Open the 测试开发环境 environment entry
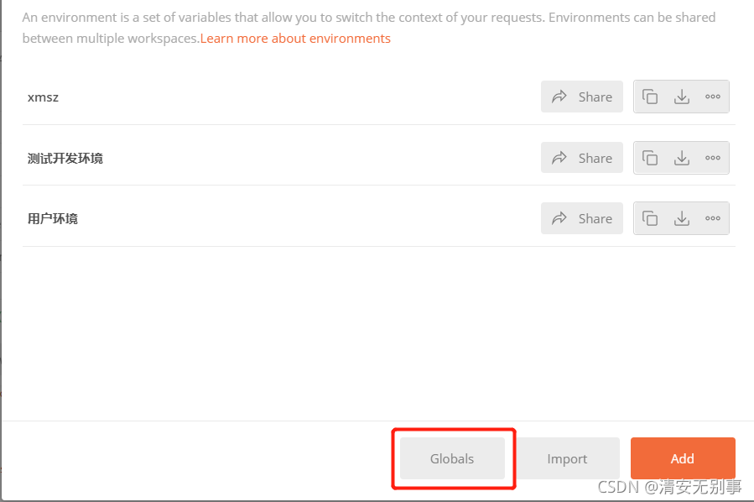754x502 pixels. pyautogui.click(x=65, y=159)
